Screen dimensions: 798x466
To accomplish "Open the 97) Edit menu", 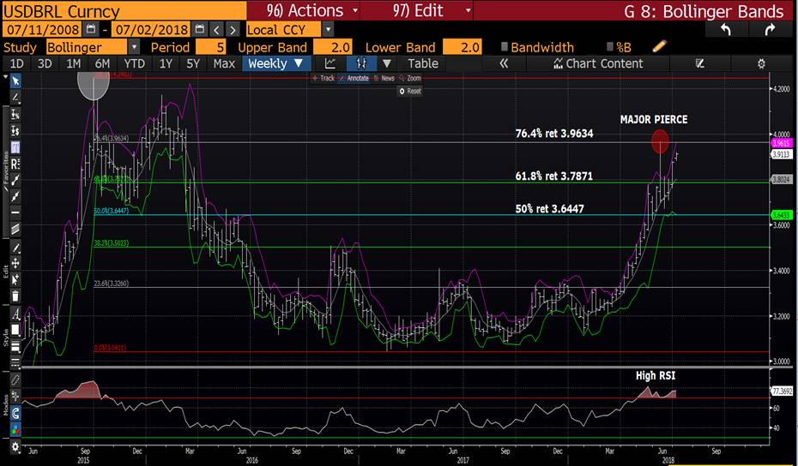I will click(x=416, y=10).
